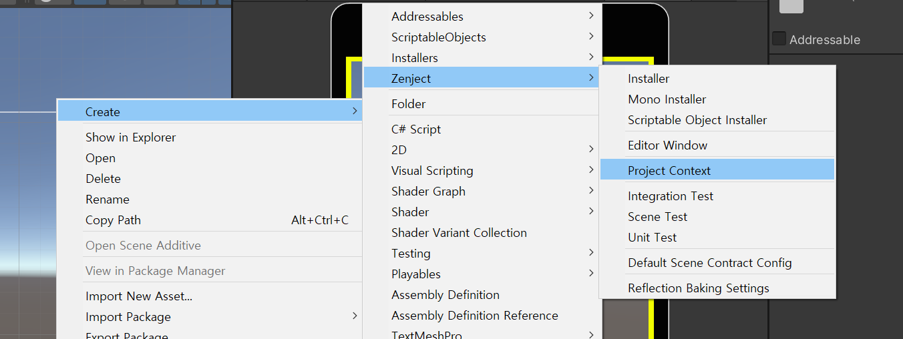Choose Integration Test from submenu
The height and width of the screenshot is (339, 903).
(x=671, y=196)
